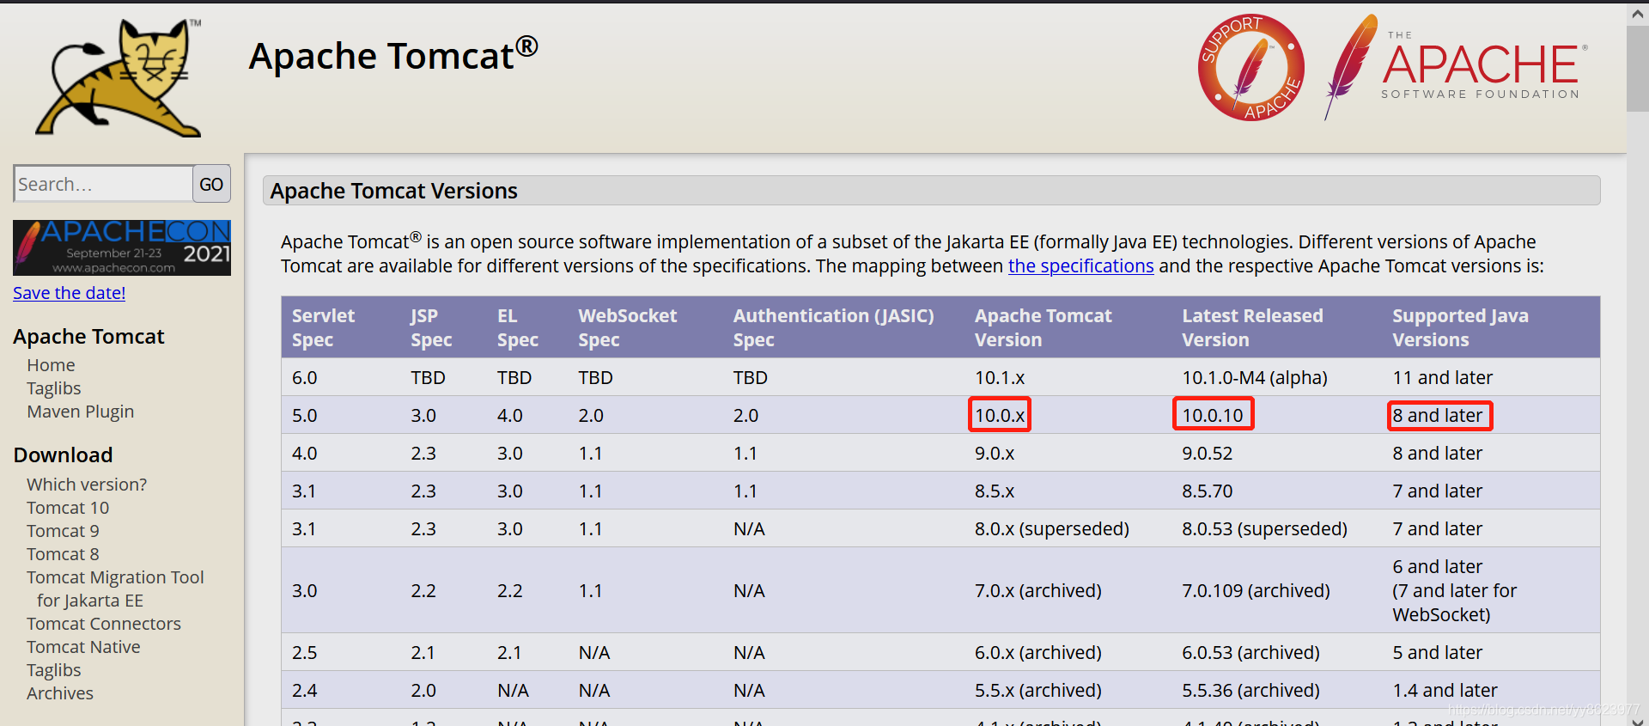Open Tomcat 8 download page
Image resolution: width=1649 pixels, height=726 pixels.
click(x=63, y=554)
